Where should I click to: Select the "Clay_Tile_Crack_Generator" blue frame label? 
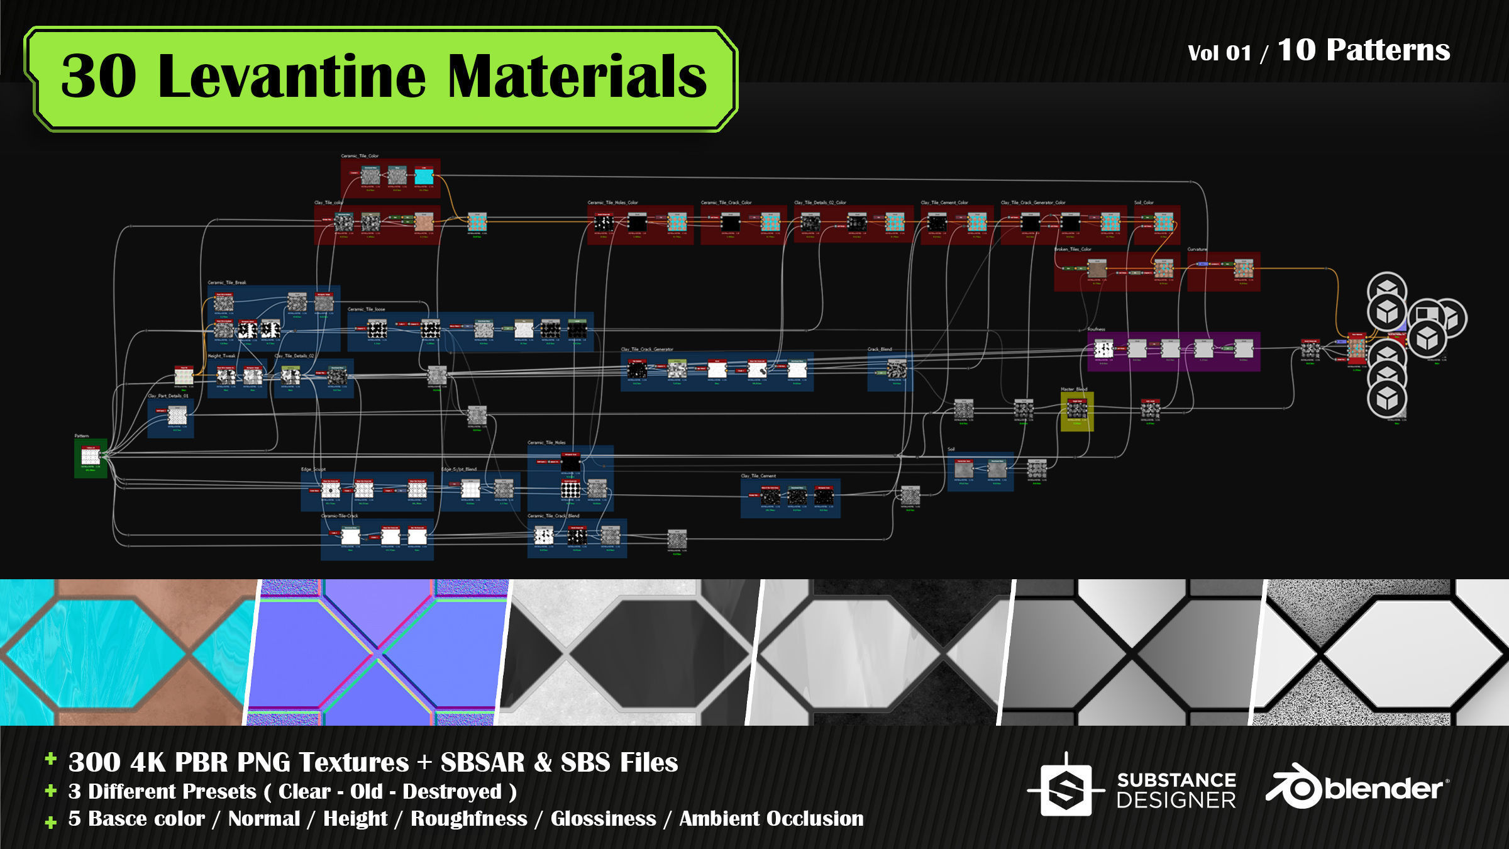tap(647, 349)
